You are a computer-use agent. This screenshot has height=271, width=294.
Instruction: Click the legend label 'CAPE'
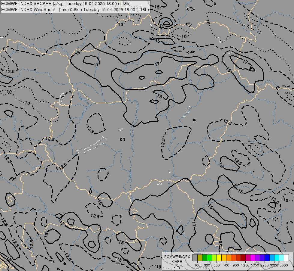click(177, 262)
